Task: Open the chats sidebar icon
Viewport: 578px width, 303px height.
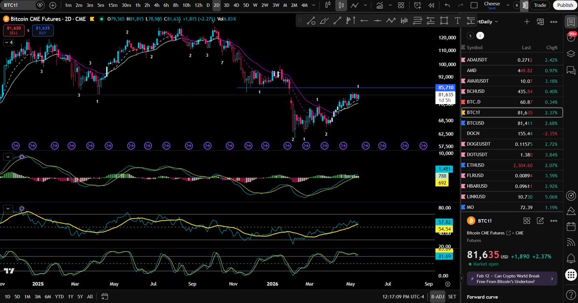Action: [x=571, y=70]
